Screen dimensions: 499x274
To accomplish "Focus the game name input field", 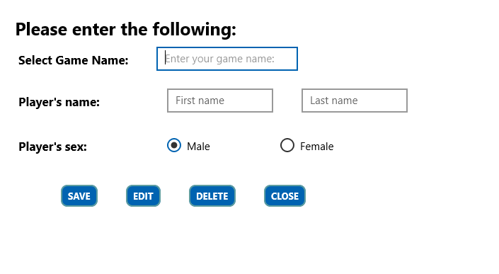I will click(227, 59).
